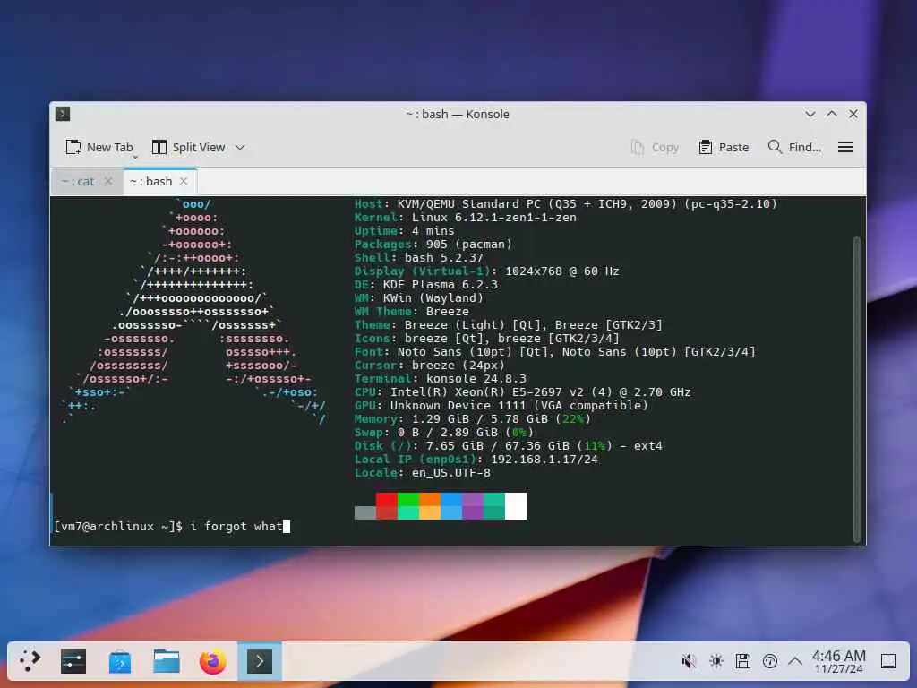917x688 pixels.
Task: Open a New Tab in Konsole
Action: [99, 148]
